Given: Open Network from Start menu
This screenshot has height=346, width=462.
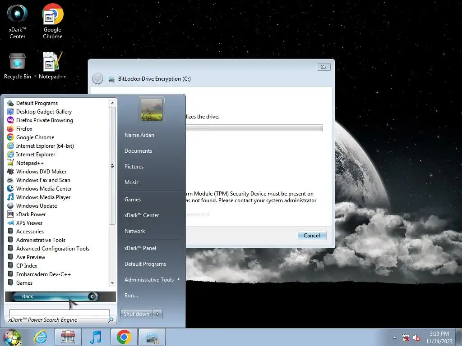Looking at the screenshot, I should coord(134,231).
